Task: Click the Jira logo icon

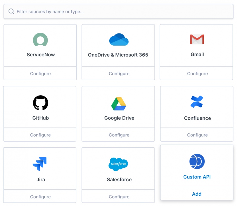Action: pyautogui.click(x=40, y=164)
